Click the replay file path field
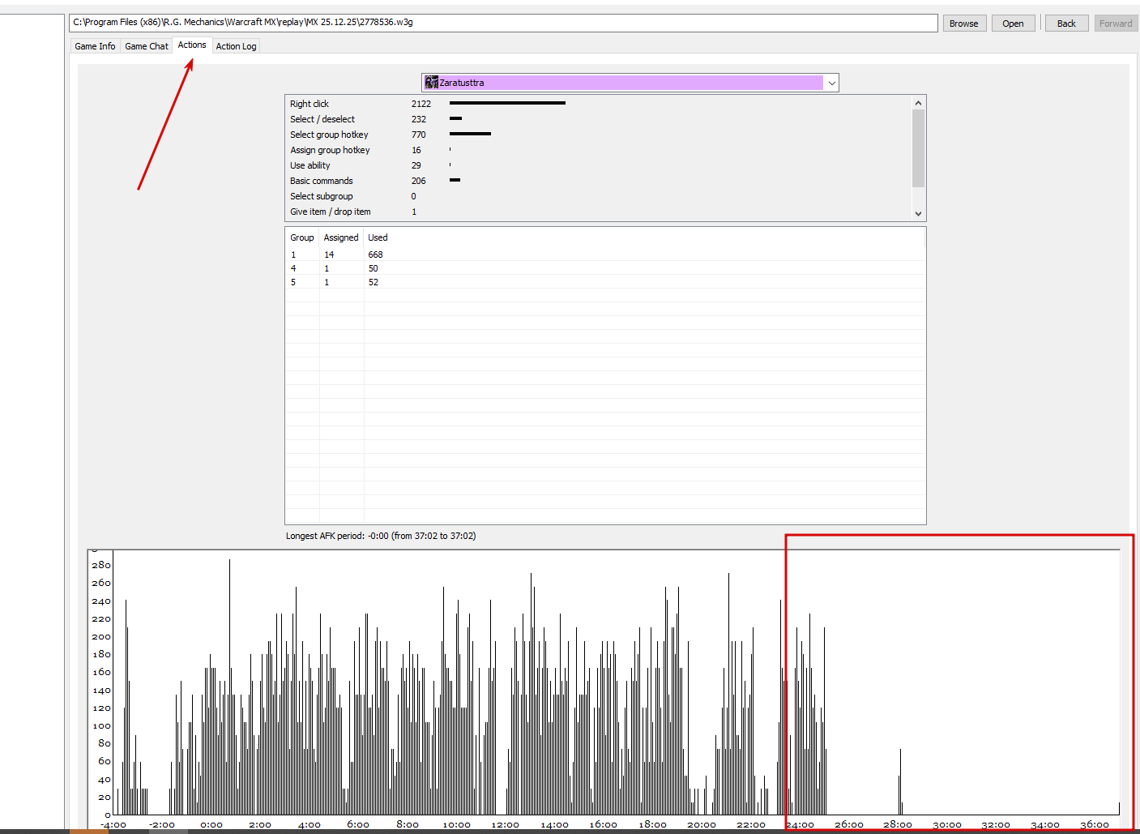Image resolution: width=1140 pixels, height=834 pixels. tap(503, 23)
